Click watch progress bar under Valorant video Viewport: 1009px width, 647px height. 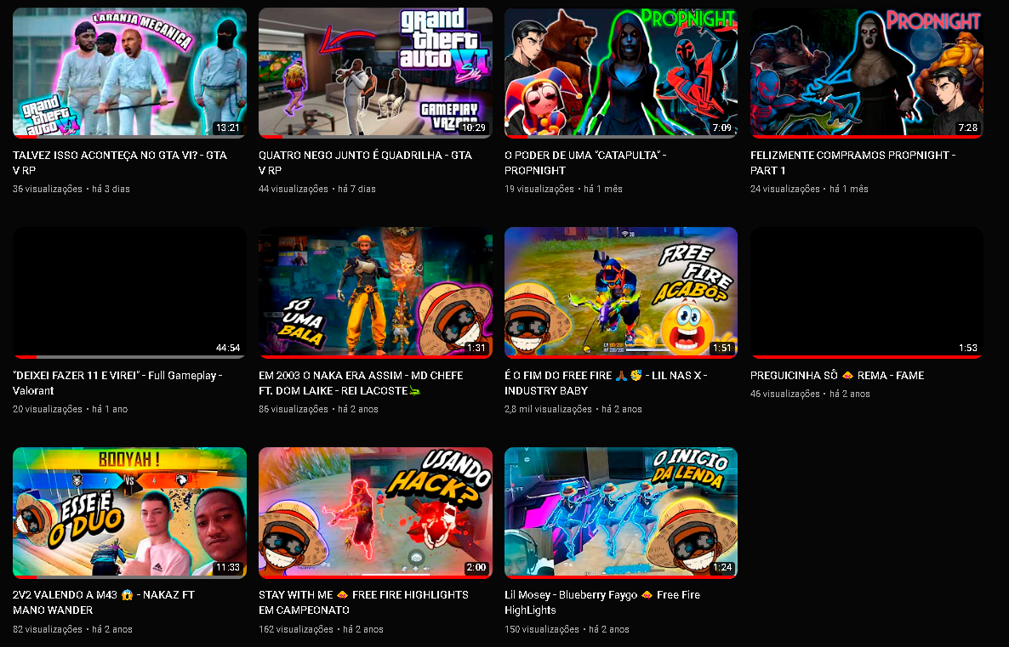coord(129,356)
